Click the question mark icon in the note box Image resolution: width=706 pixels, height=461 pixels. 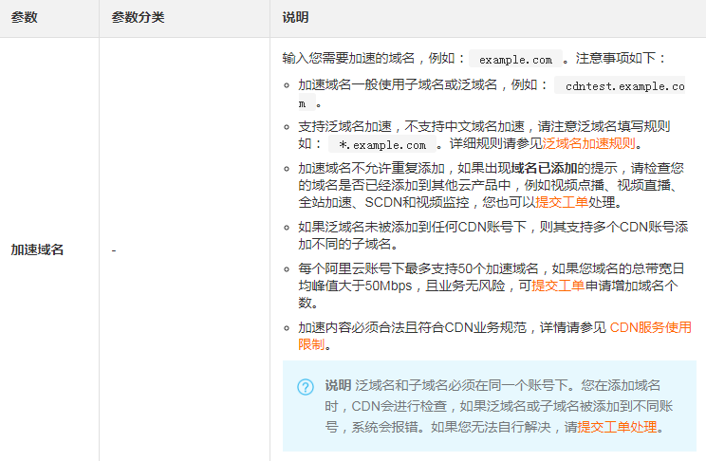click(x=306, y=387)
